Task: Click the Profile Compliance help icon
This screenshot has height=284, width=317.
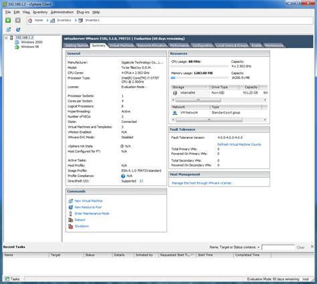Action: tap(123, 176)
